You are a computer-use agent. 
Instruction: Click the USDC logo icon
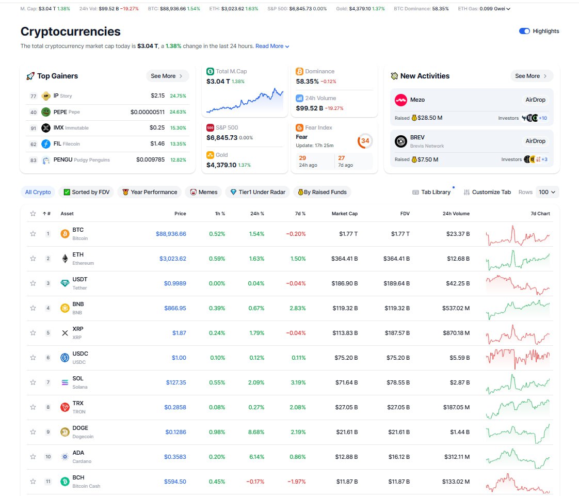[x=65, y=358]
